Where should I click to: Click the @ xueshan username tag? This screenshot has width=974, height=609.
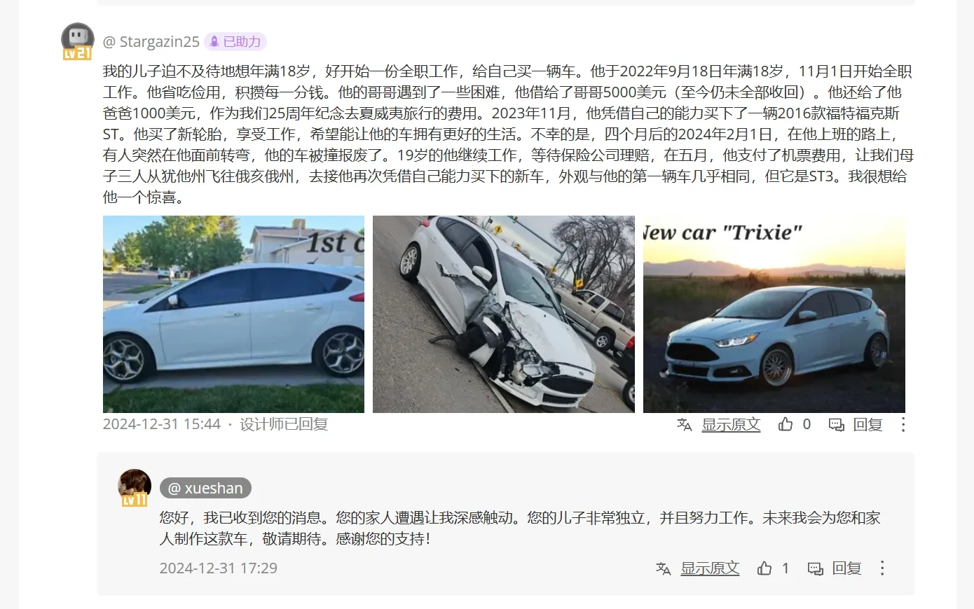[205, 489]
